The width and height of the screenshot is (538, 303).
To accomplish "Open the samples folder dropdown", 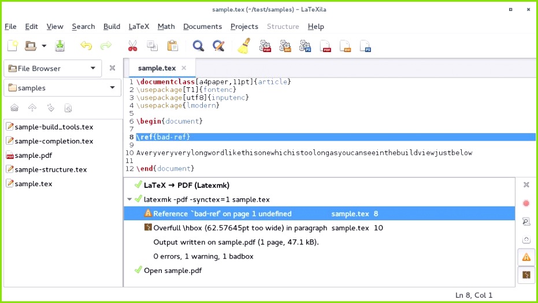I will 62,88.
